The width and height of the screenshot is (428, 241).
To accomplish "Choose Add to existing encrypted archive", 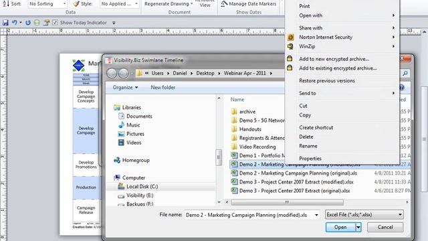I will click(338, 68).
